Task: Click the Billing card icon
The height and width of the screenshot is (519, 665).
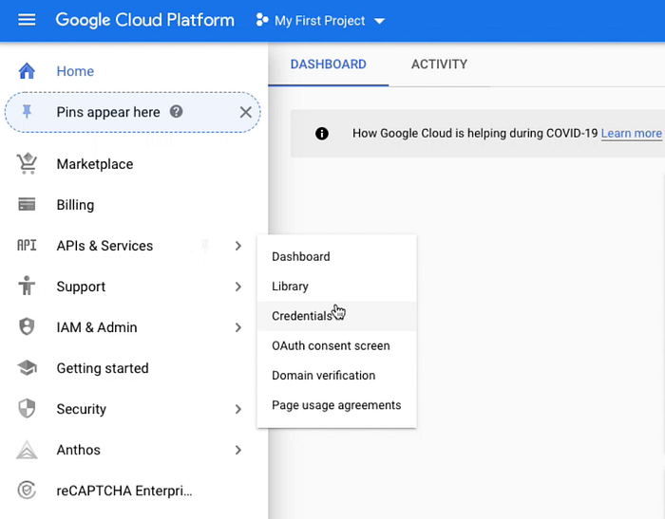Action: 27,204
